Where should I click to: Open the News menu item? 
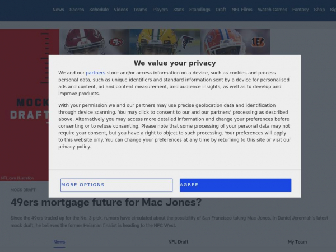tap(58, 10)
